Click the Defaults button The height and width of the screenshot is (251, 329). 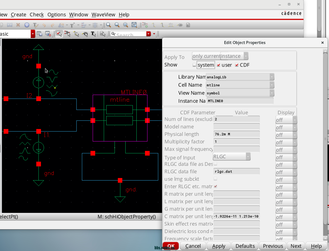click(x=245, y=246)
